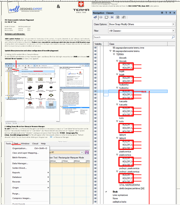Open the References tab icon
This screenshot has width=180, height=205.
coord(124,17)
